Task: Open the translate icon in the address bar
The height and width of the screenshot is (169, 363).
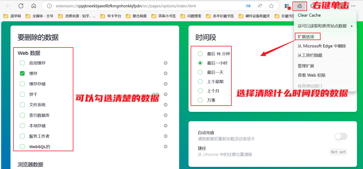Action: pos(248,6)
